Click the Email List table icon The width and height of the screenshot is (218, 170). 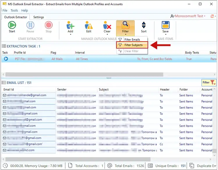4,83
